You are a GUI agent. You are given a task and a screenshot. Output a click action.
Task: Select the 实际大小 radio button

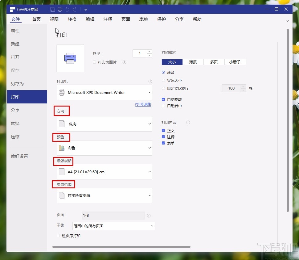[x=163, y=80]
